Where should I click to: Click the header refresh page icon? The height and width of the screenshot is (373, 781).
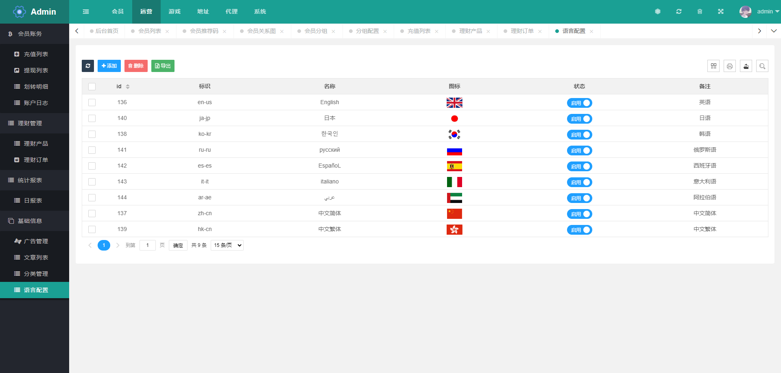click(x=679, y=11)
